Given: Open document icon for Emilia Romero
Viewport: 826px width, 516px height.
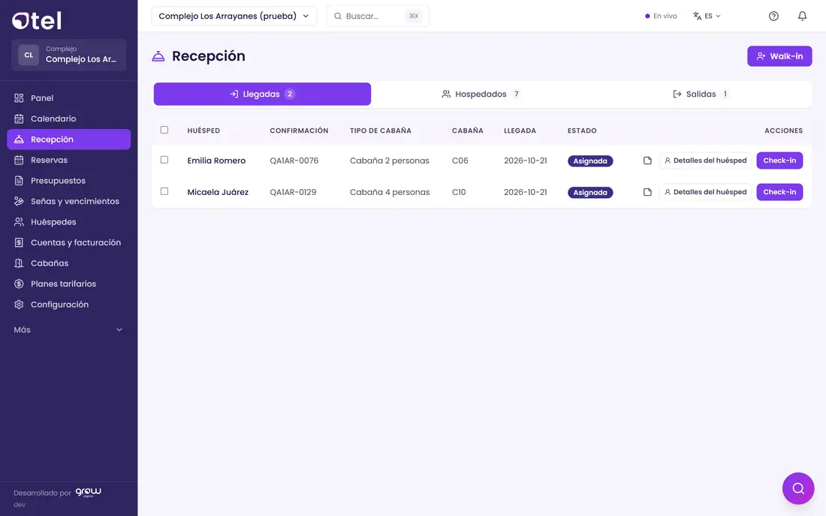Looking at the screenshot, I should [647, 160].
